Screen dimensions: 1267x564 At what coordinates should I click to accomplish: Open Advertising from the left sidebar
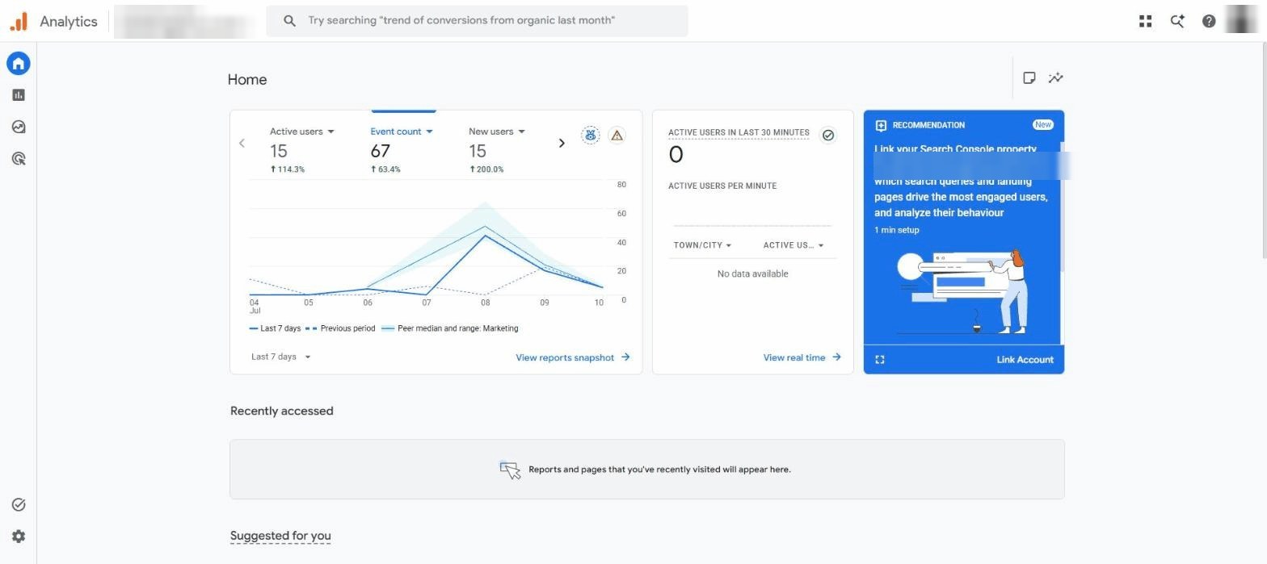point(19,159)
